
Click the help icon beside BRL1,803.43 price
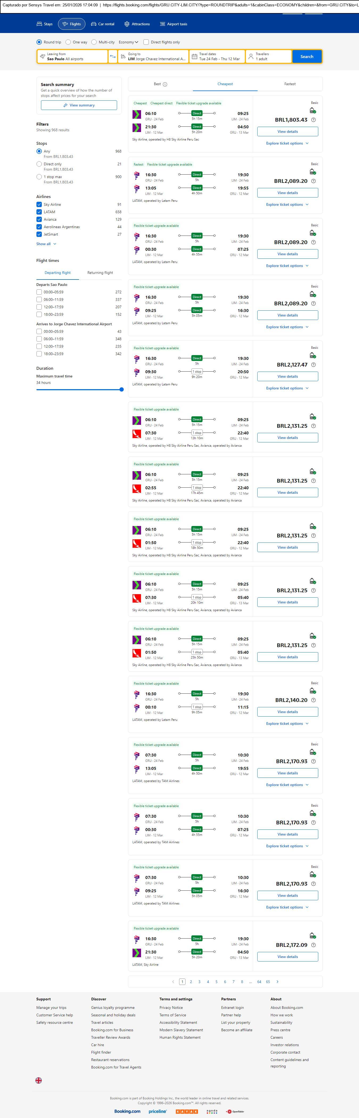coord(313,120)
